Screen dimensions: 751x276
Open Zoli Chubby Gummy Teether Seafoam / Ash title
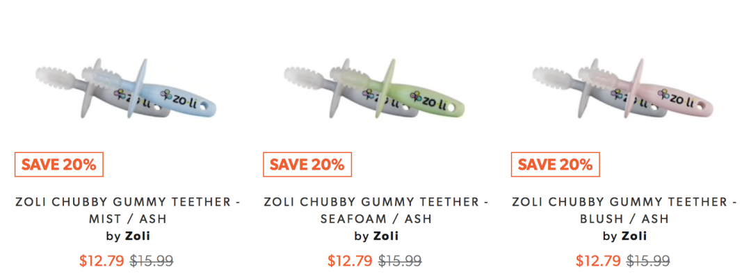[376, 211]
